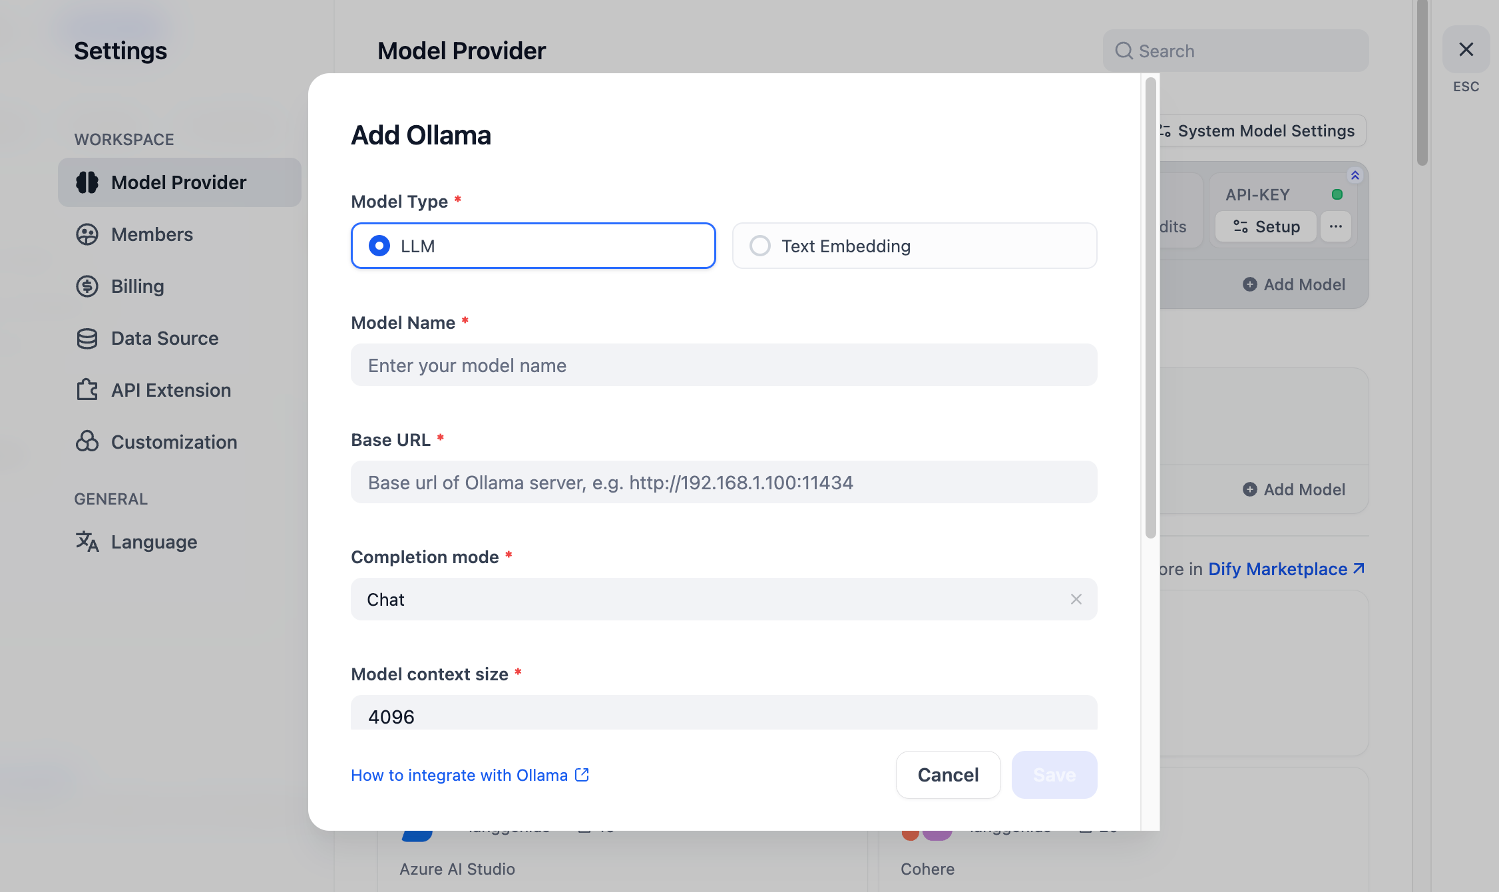
Task: Select the LLM model type radio
Action: pos(379,246)
